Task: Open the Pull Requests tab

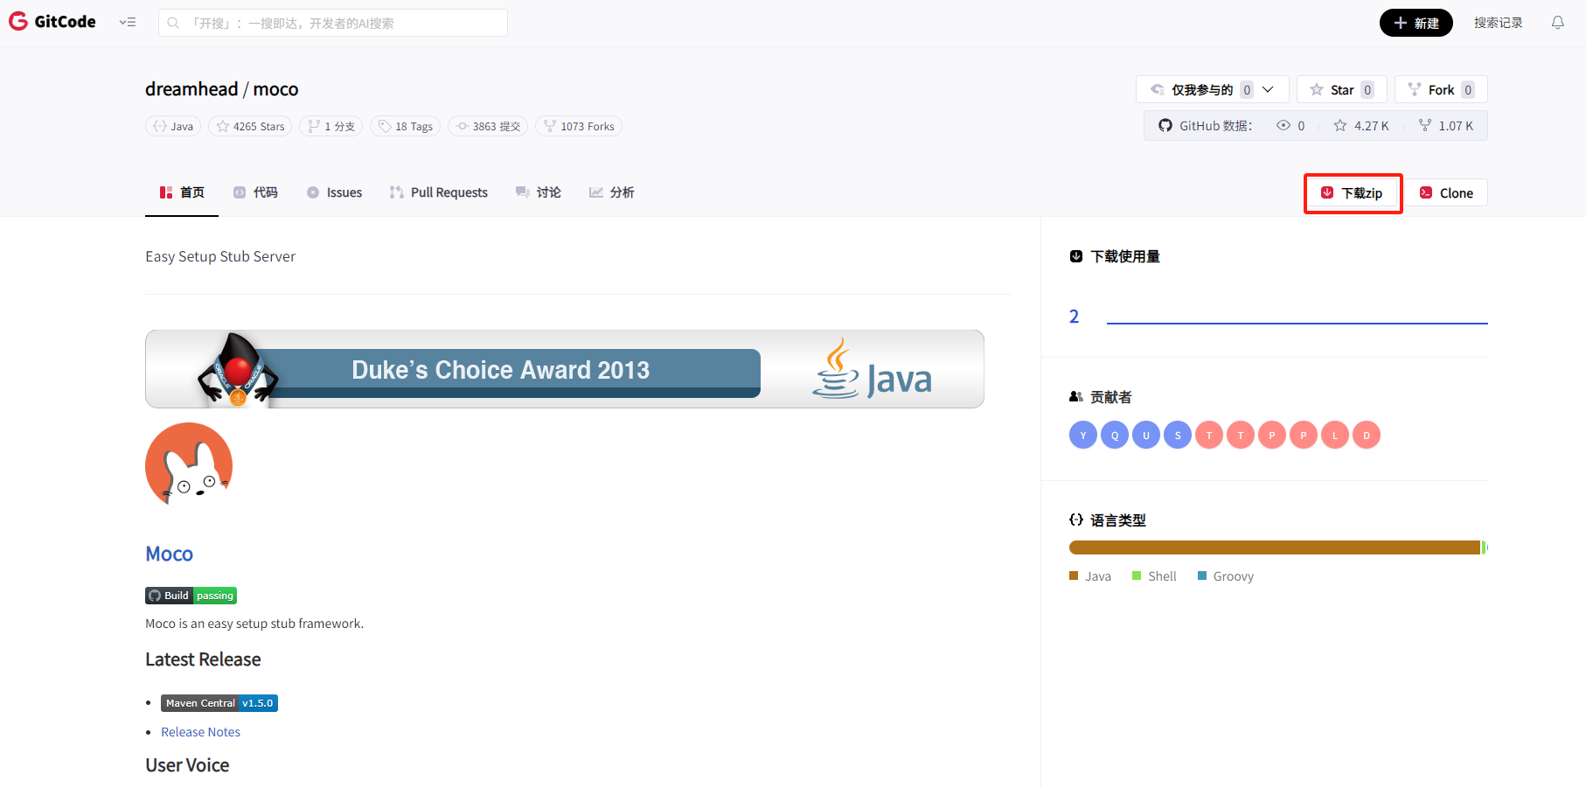Action: (x=439, y=192)
